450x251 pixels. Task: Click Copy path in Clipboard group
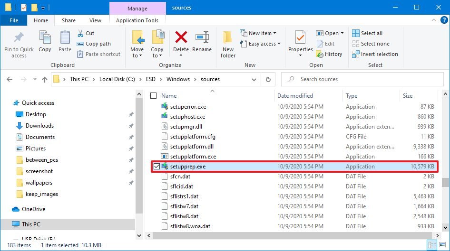(94, 44)
